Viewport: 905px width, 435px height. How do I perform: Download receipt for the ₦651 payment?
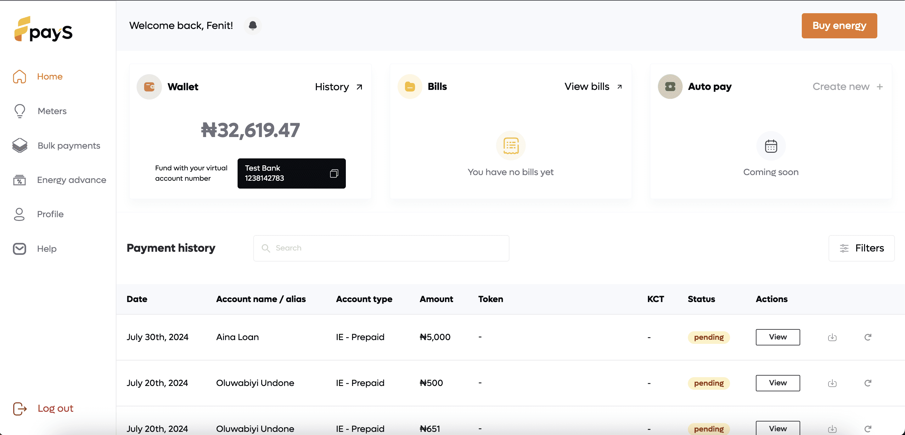(x=832, y=429)
